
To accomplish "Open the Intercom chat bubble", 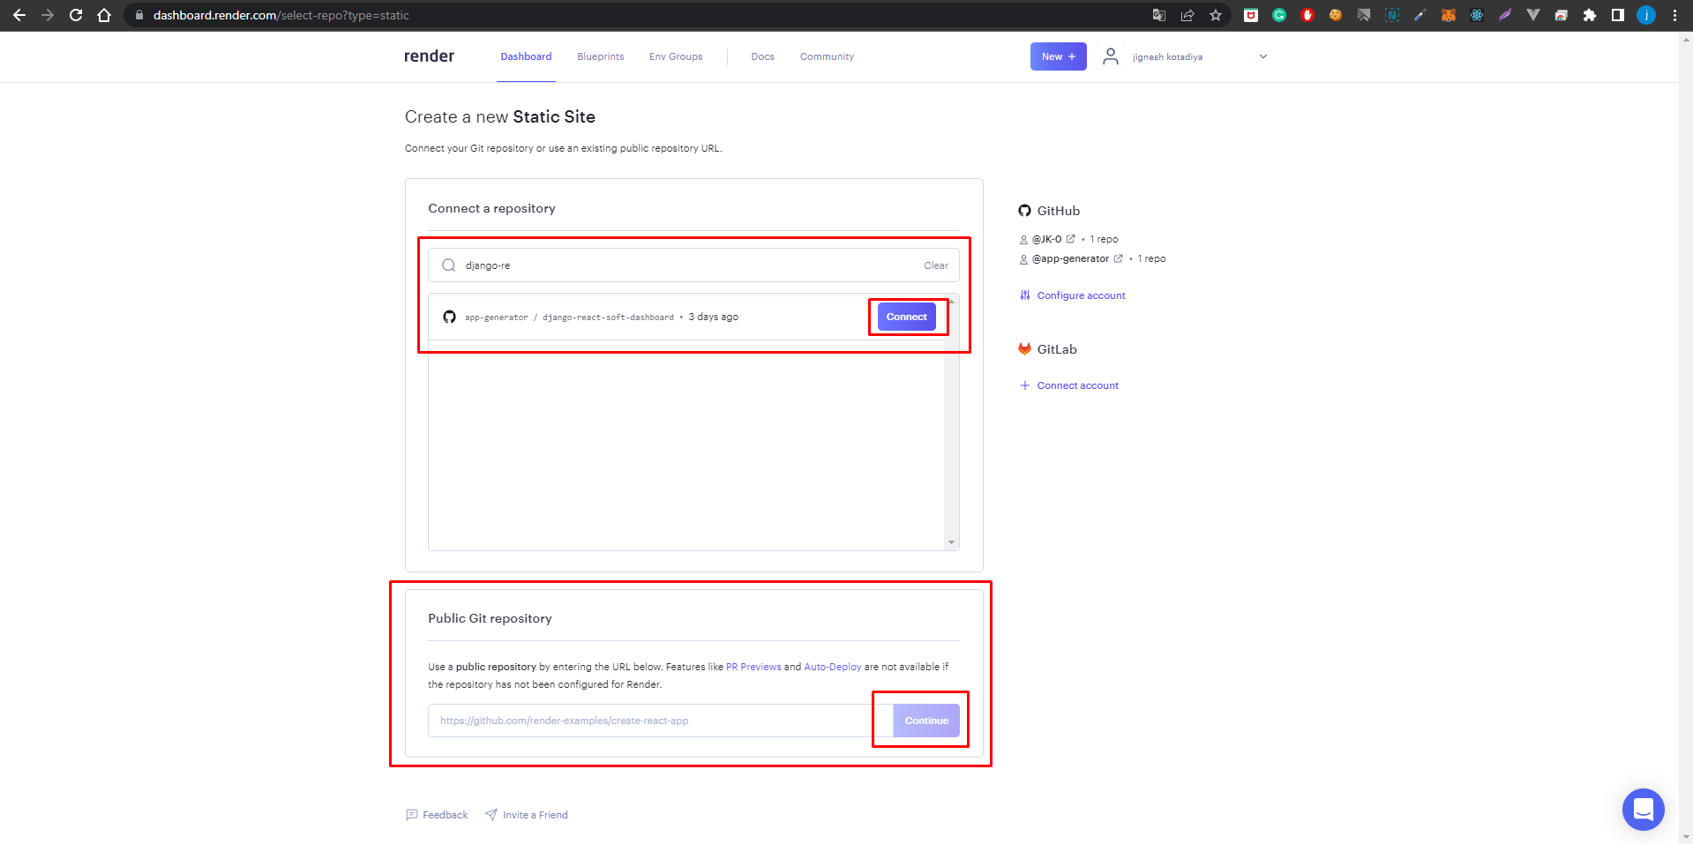I will click(x=1643, y=809).
